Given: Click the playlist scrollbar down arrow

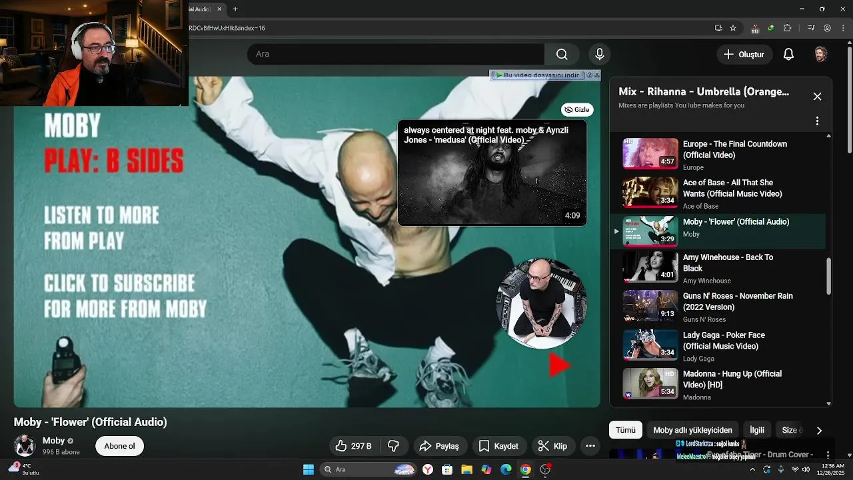Looking at the screenshot, I should (x=828, y=403).
